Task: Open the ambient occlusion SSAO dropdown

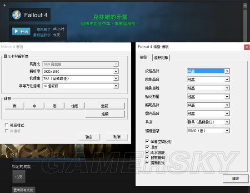Action: (208, 131)
